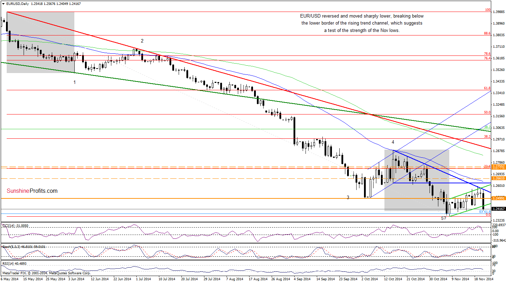Click wave label 2 above July high

click(x=142, y=41)
